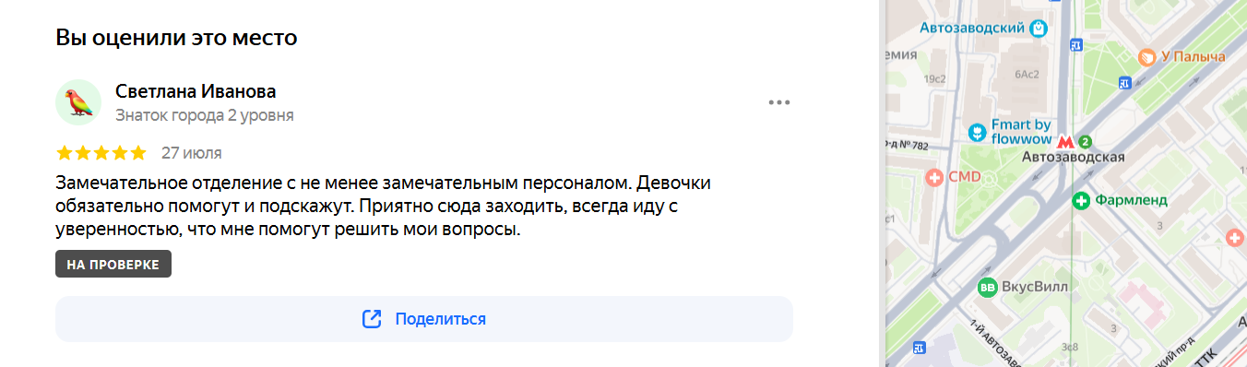
Task: Click the 27 июля review date
Action: pyautogui.click(x=191, y=153)
